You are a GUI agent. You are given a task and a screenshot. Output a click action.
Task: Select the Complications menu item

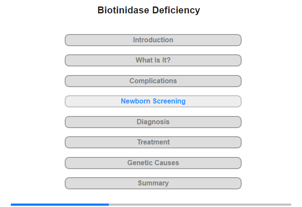153,81
